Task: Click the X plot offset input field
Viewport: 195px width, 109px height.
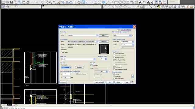Action: pos(67,74)
